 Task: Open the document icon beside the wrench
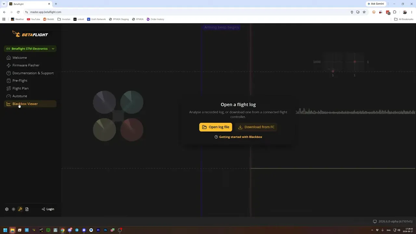click(x=27, y=209)
